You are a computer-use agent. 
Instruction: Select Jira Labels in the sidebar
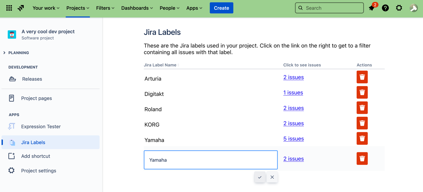(51, 142)
